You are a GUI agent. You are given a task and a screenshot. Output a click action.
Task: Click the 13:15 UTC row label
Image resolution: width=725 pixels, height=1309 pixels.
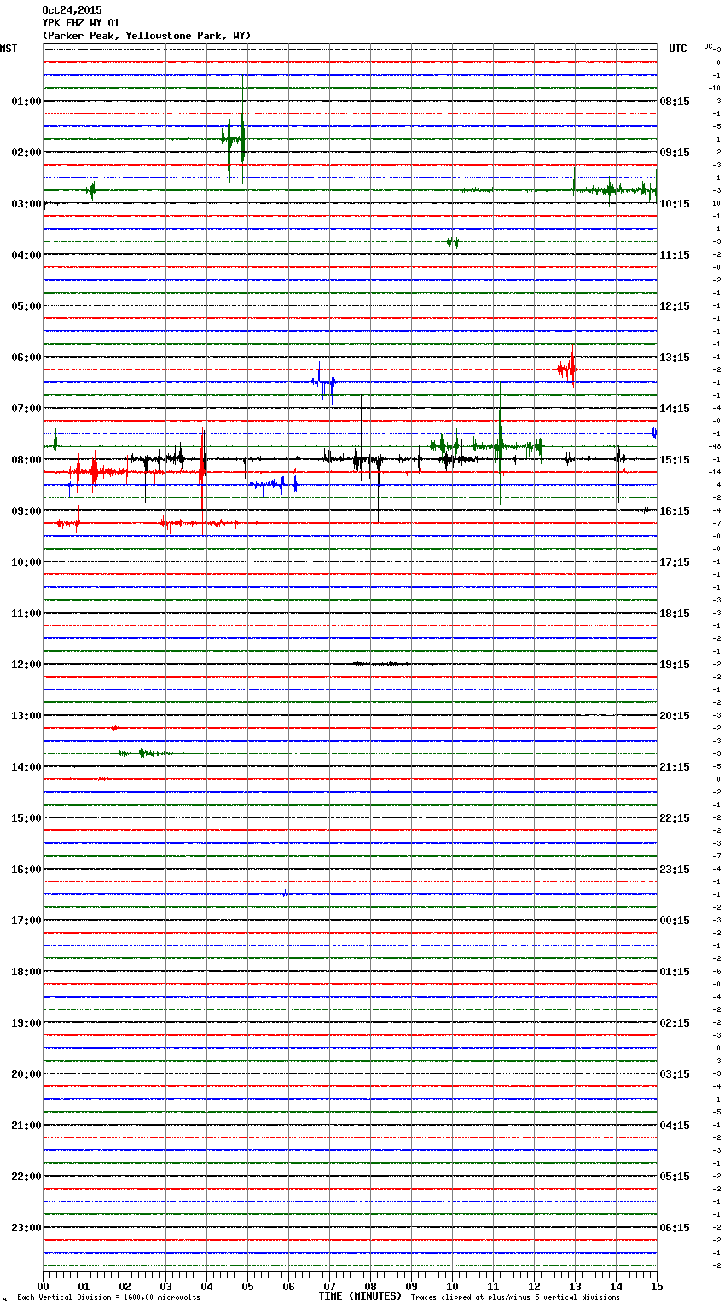pos(675,358)
